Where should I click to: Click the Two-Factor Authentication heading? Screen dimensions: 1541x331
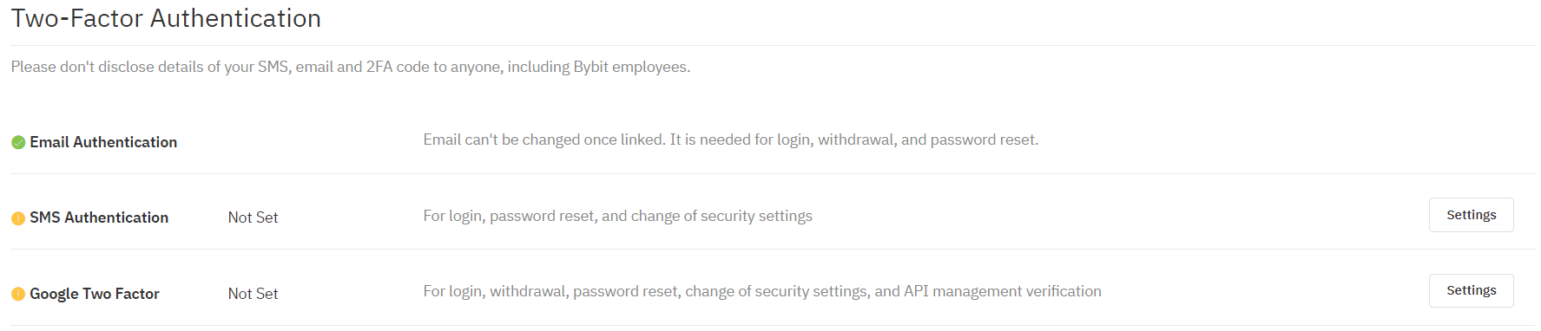pyautogui.click(x=166, y=18)
